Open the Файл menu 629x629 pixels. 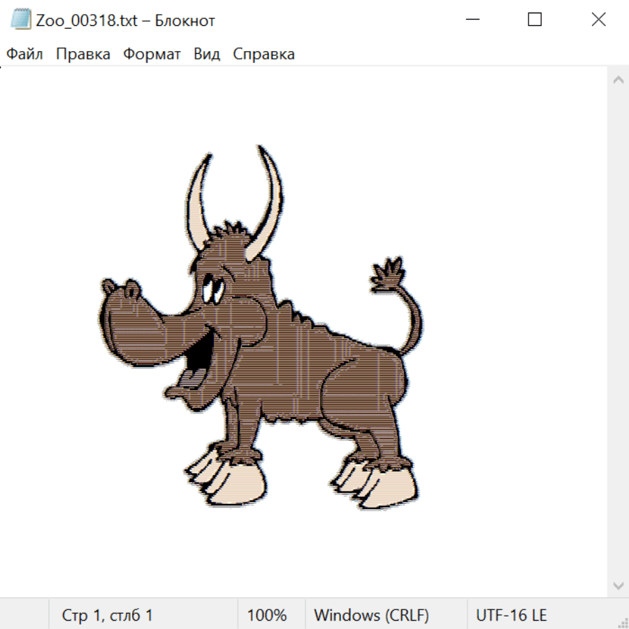point(25,55)
